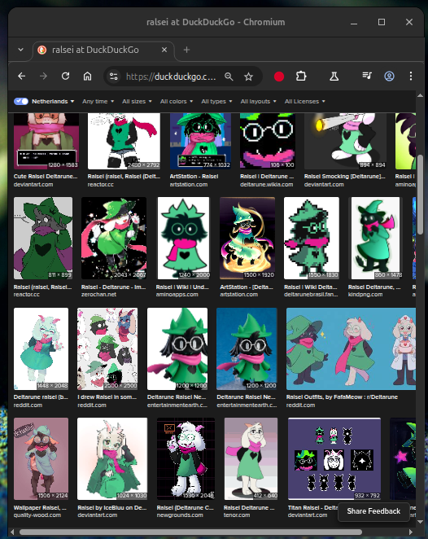Open I drew Ralsei reddit image
The image size is (428, 539).
107,349
